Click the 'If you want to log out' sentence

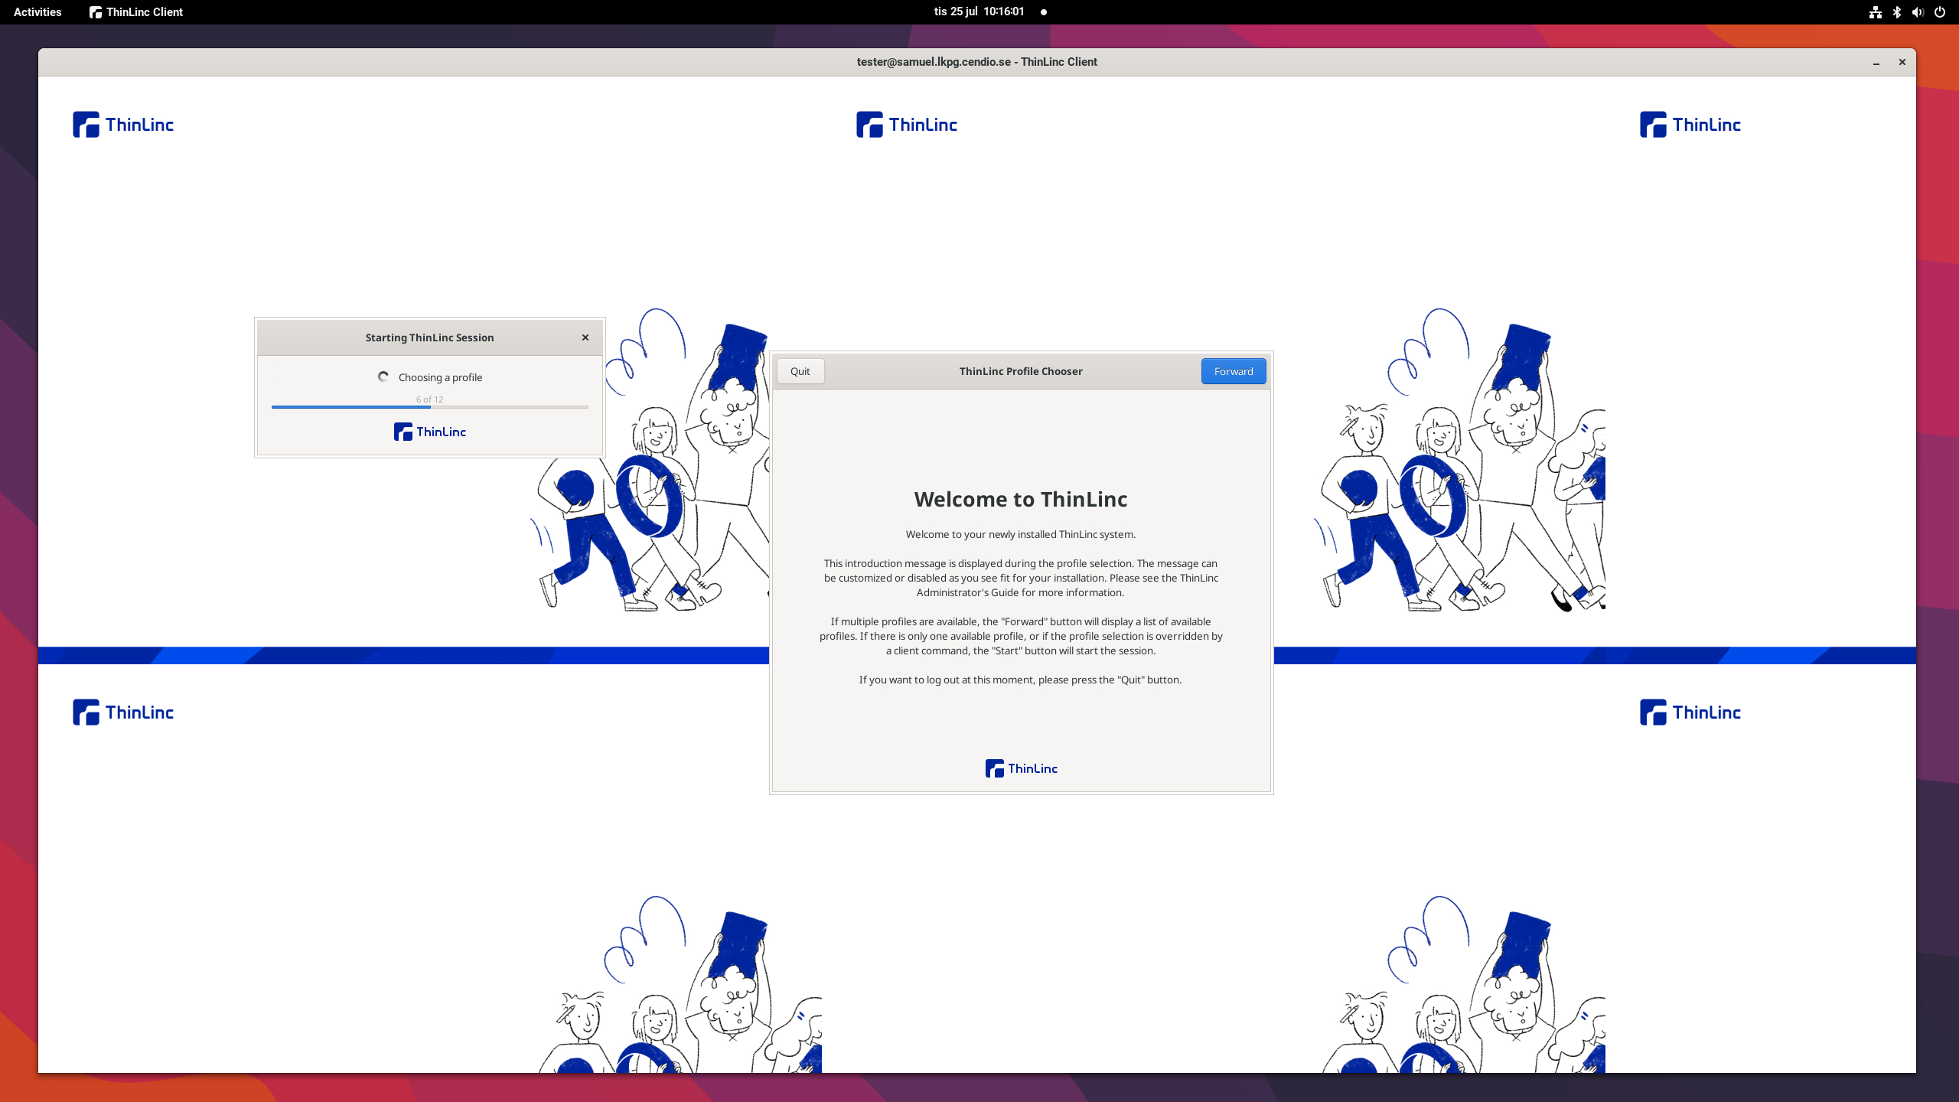[x=1020, y=680]
